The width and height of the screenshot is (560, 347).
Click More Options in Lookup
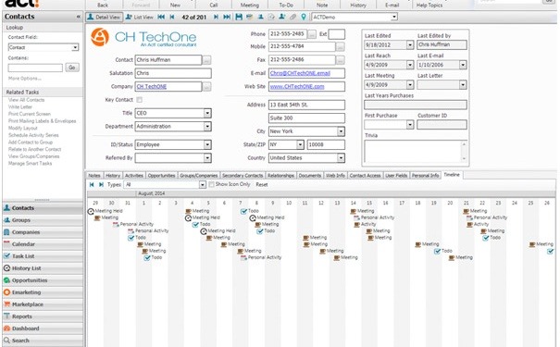point(25,79)
